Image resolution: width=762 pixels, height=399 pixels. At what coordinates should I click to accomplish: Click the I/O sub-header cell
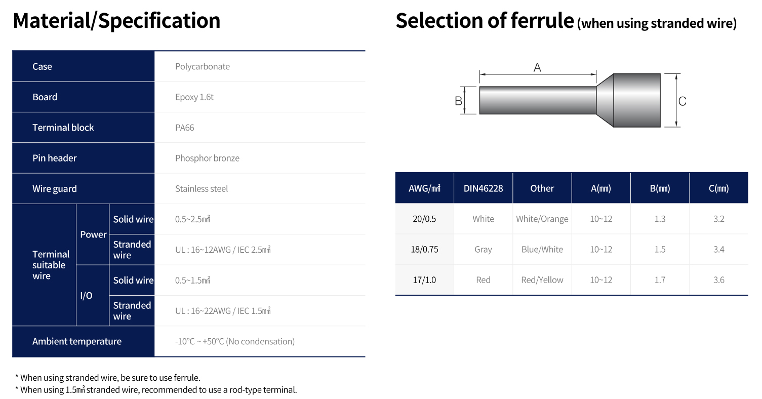coord(93,295)
